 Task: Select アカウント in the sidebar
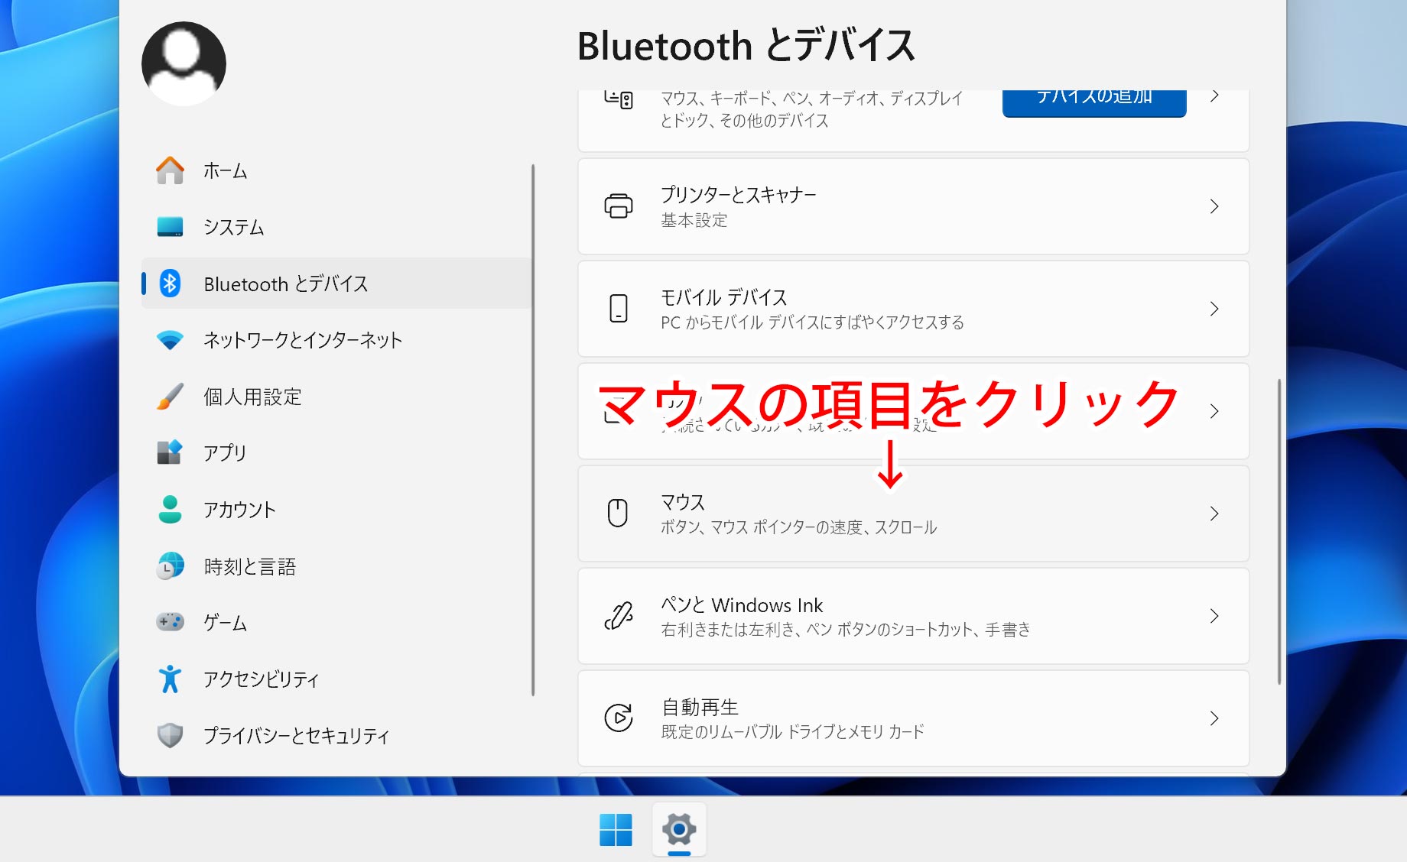(x=239, y=510)
